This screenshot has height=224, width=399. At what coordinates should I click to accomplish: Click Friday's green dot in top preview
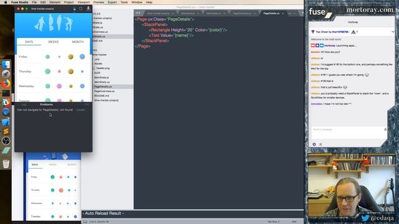[47, 57]
